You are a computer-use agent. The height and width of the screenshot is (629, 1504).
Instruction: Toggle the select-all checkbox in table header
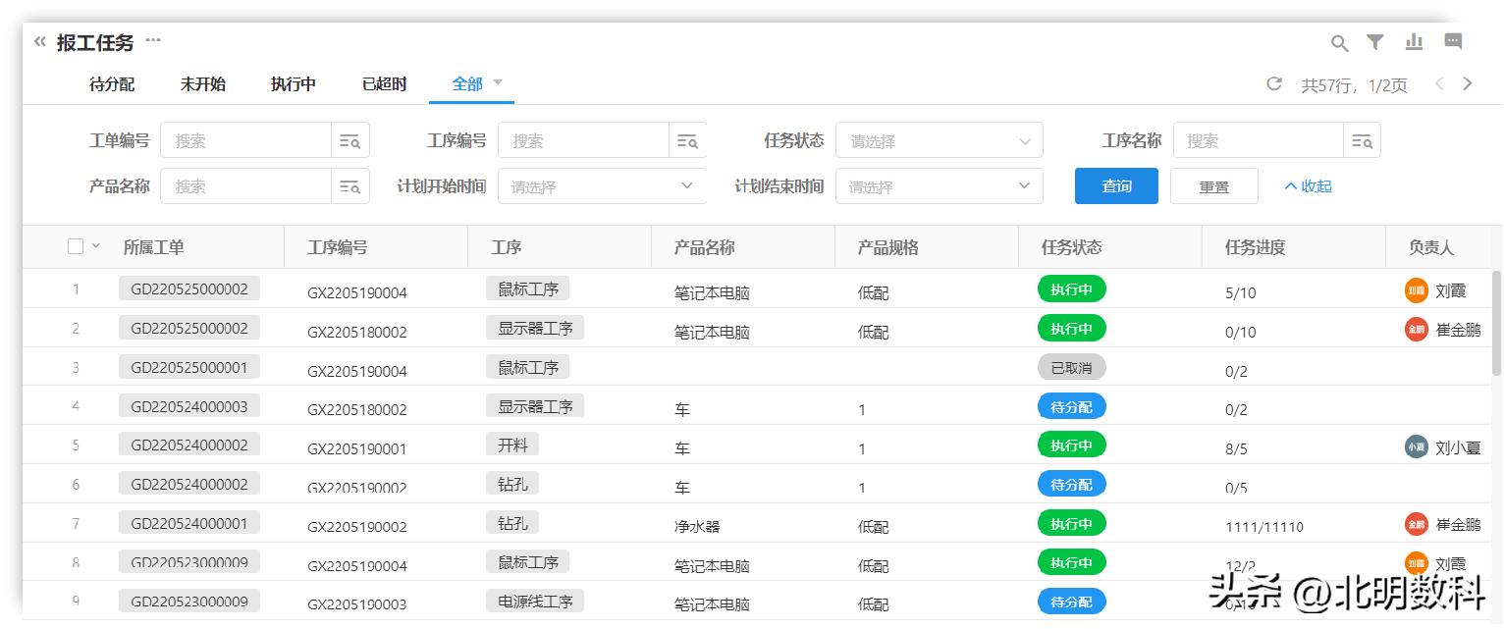(75, 245)
